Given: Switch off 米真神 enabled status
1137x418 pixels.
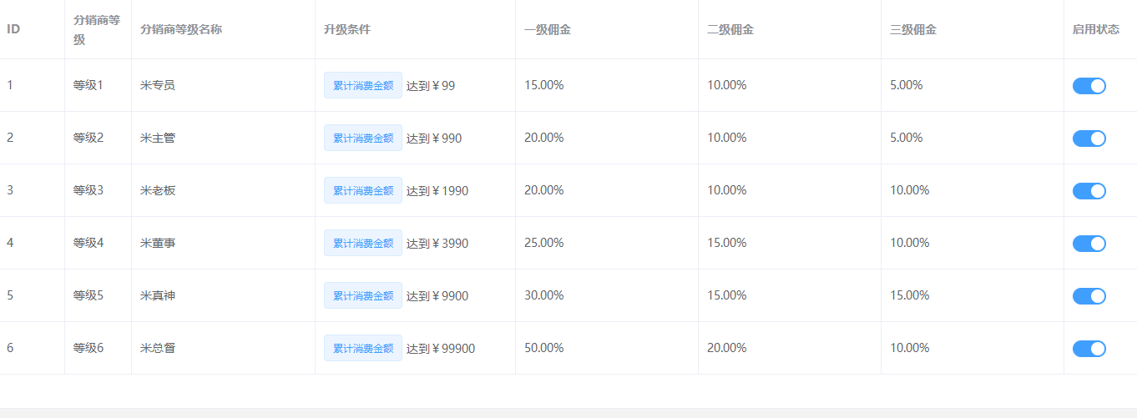Looking at the screenshot, I should (x=1089, y=295).
